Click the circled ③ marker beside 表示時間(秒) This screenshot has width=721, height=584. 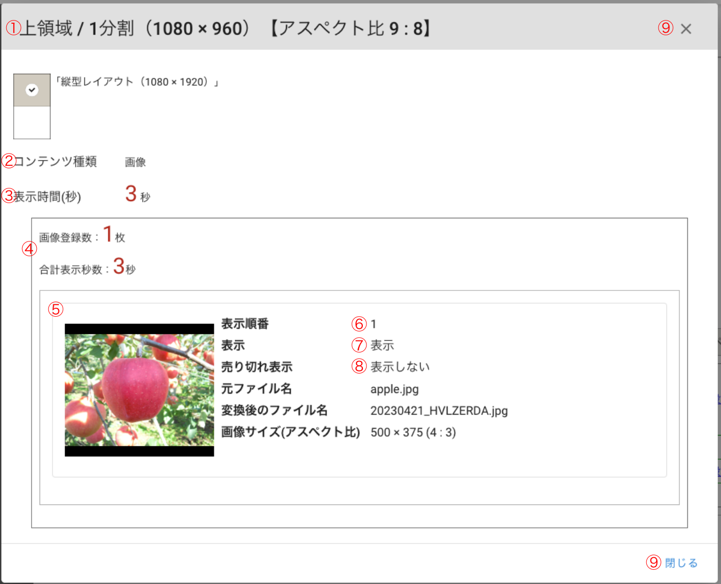coord(8,196)
